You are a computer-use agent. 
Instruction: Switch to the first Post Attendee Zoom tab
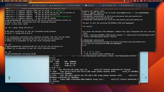111,5
